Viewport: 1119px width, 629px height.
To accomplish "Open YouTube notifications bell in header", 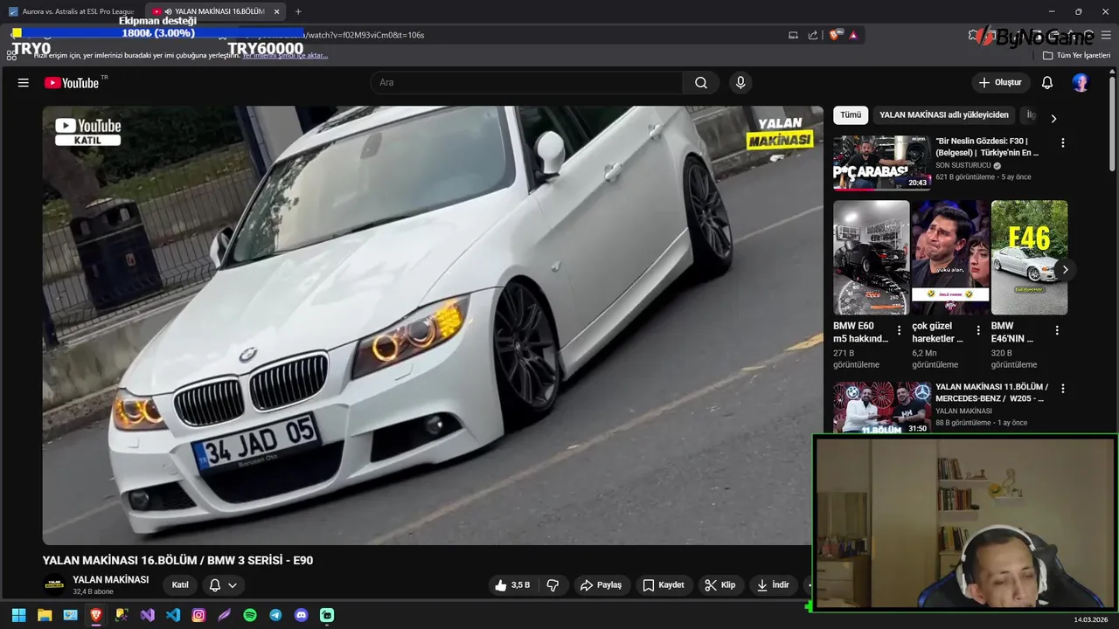I will tap(1047, 82).
